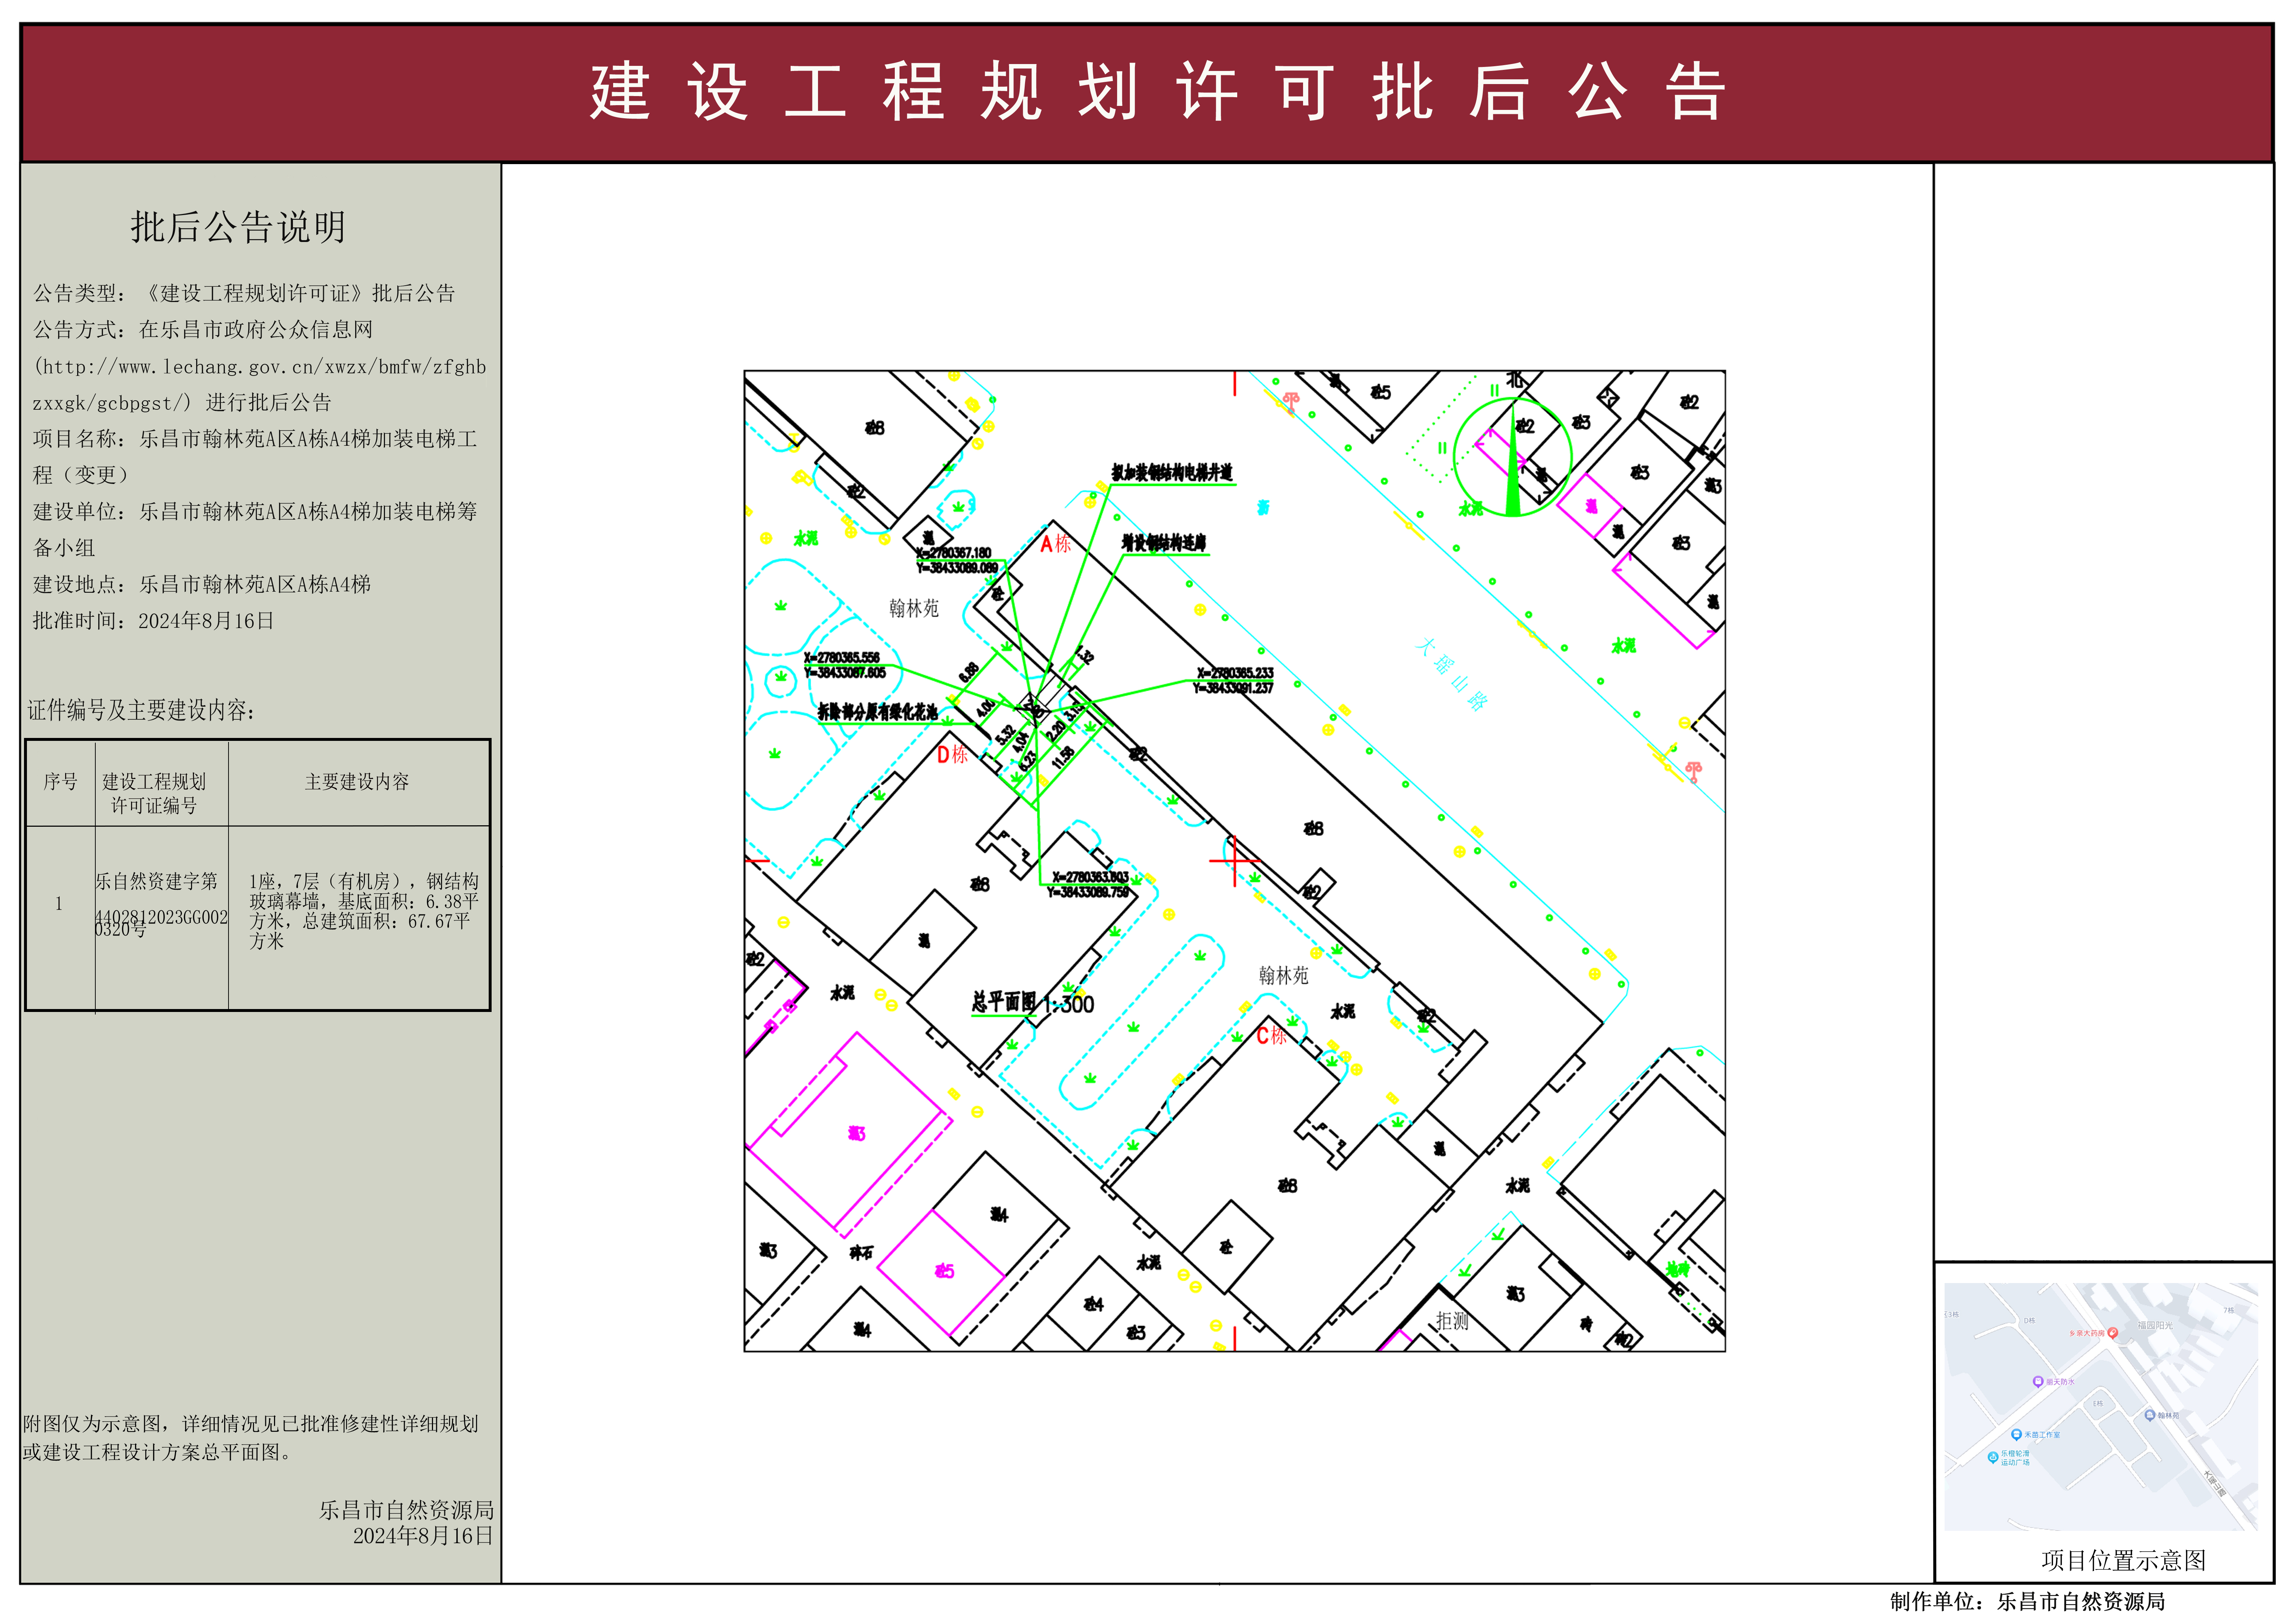Select the annotation 拆除部分原有绿化花池
Image resolution: width=2295 pixels, height=1624 pixels.
pos(878,712)
